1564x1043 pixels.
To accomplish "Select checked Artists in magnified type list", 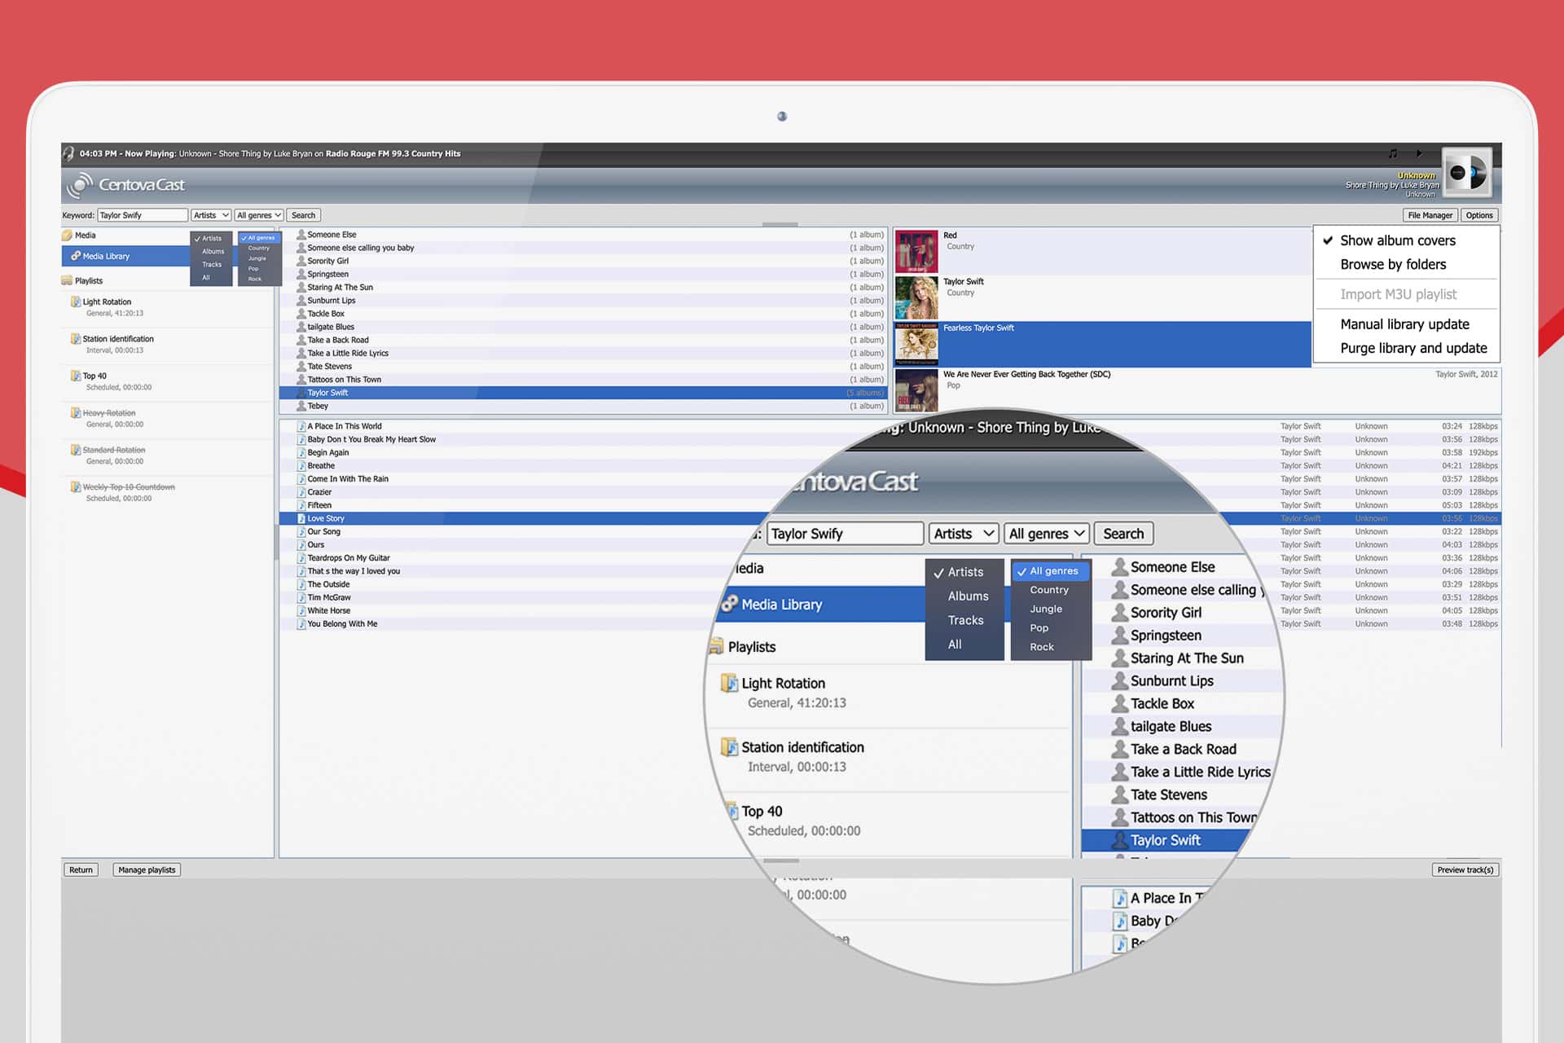I will click(x=965, y=572).
